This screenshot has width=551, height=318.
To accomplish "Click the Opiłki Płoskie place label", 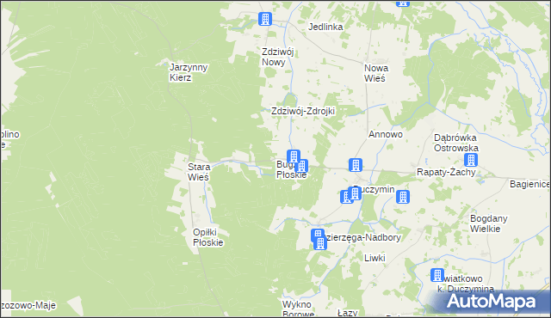I will coord(208,237).
